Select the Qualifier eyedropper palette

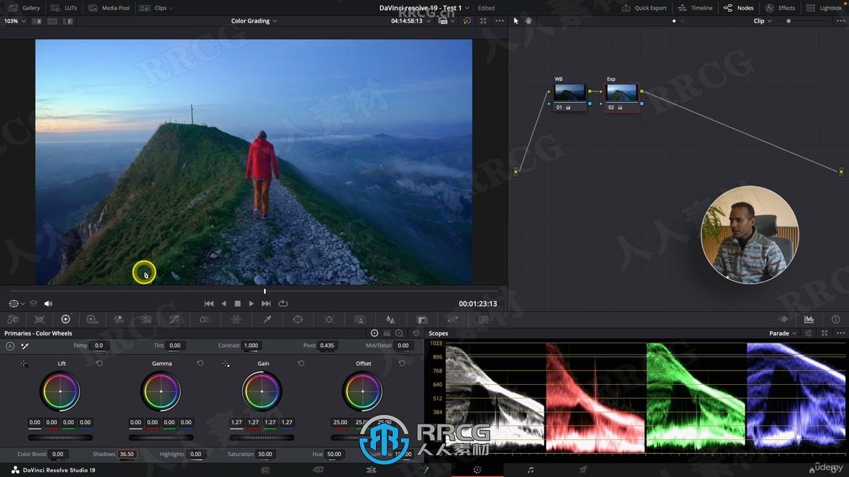(x=267, y=319)
